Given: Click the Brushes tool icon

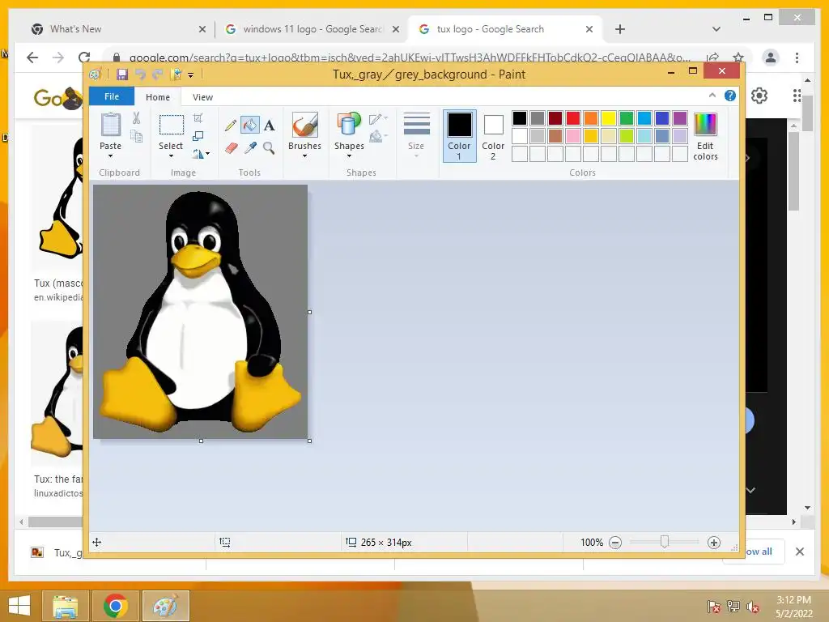Looking at the screenshot, I should click(x=304, y=125).
